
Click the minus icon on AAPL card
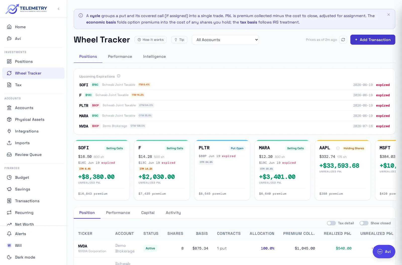338,148
